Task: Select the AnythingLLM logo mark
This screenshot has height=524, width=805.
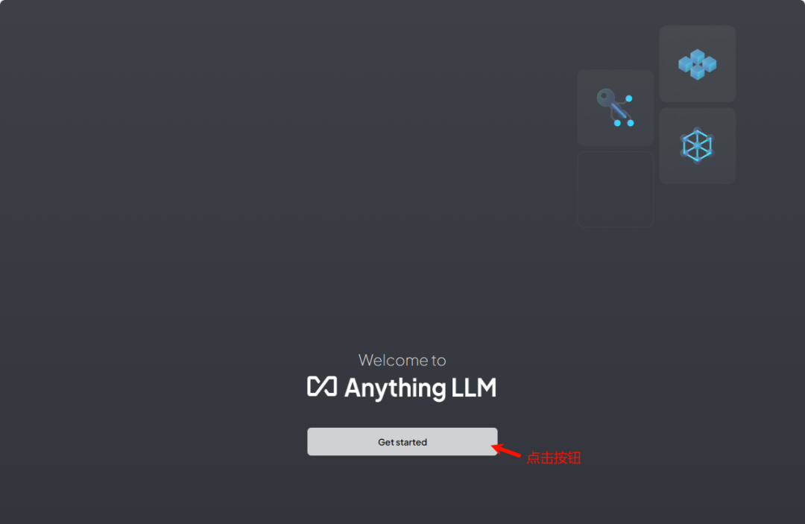Action: tap(322, 386)
